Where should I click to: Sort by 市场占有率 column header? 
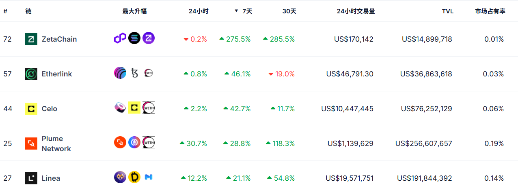(x=490, y=11)
